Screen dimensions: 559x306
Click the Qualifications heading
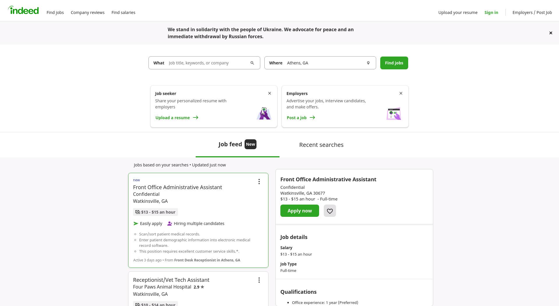pyautogui.click(x=298, y=292)
